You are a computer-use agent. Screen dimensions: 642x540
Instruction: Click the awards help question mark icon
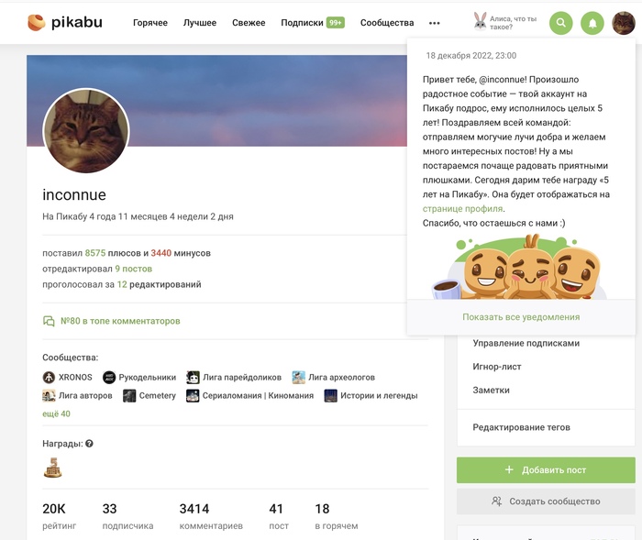tap(89, 444)
